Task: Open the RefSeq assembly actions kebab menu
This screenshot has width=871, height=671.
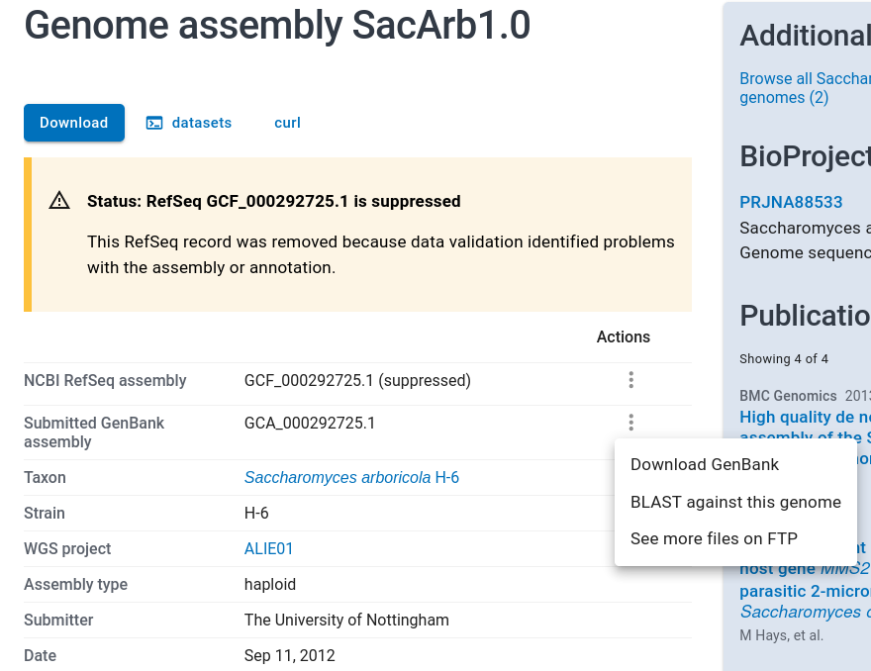Action: 630,380
